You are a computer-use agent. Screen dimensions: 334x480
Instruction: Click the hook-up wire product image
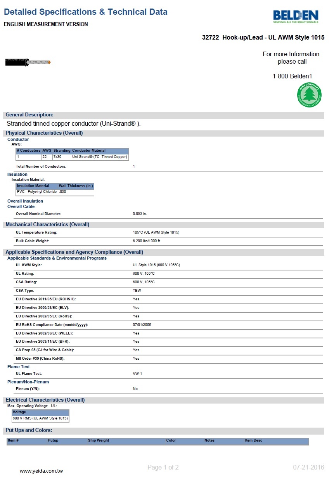click(x=28, y=62)
